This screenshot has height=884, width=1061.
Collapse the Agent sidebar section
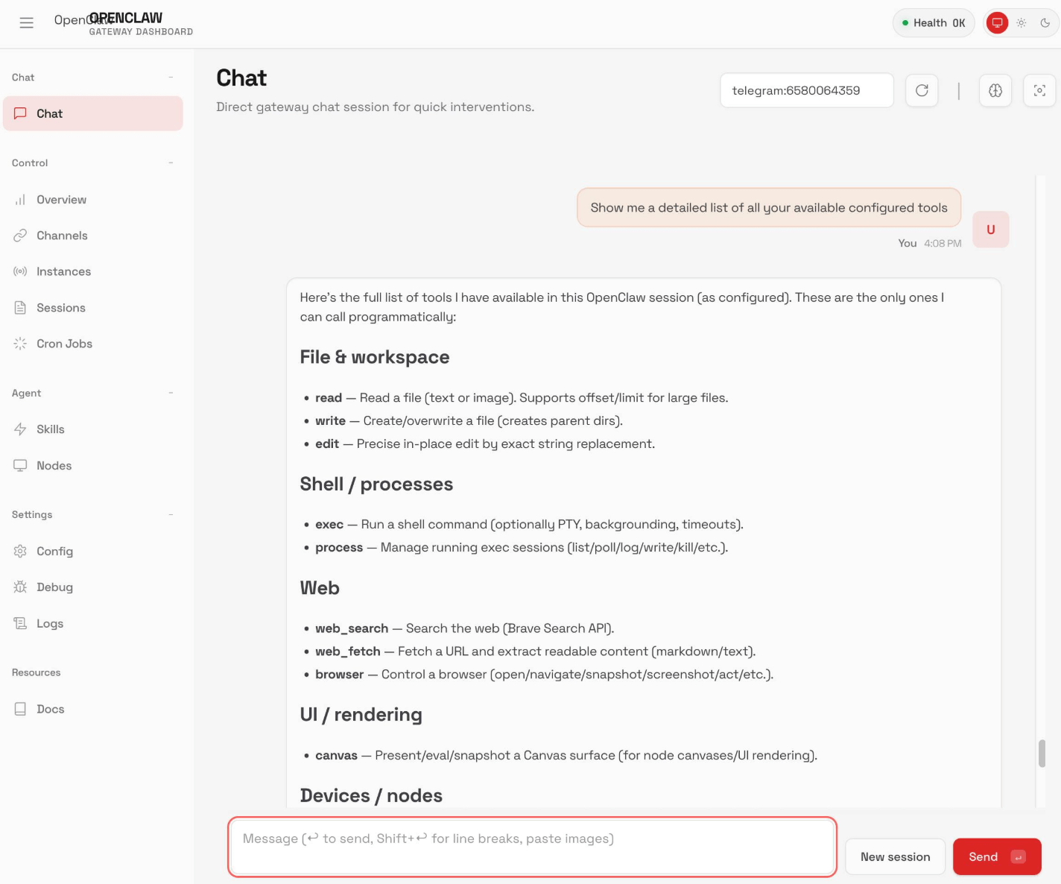pyautogui.click(x=171, y=393)
